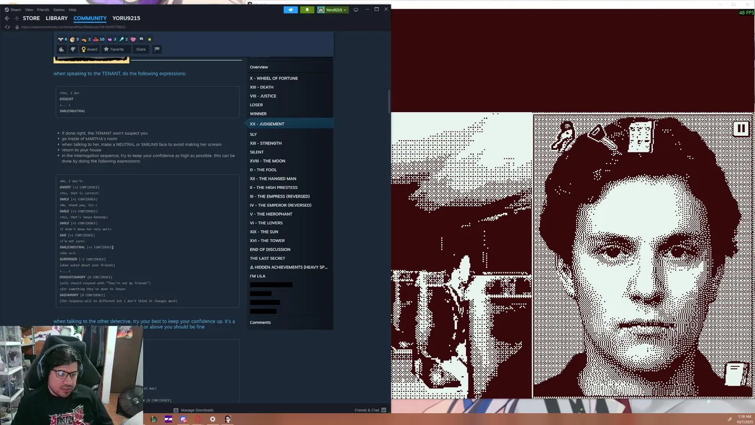Go forward using Steam's forward arrow
Viewport: 755px width, 425px height.
tap(15, 18)
